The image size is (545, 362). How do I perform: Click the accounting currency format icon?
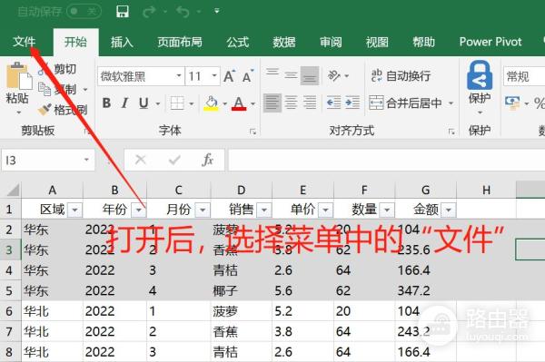[x=512, y=103]
